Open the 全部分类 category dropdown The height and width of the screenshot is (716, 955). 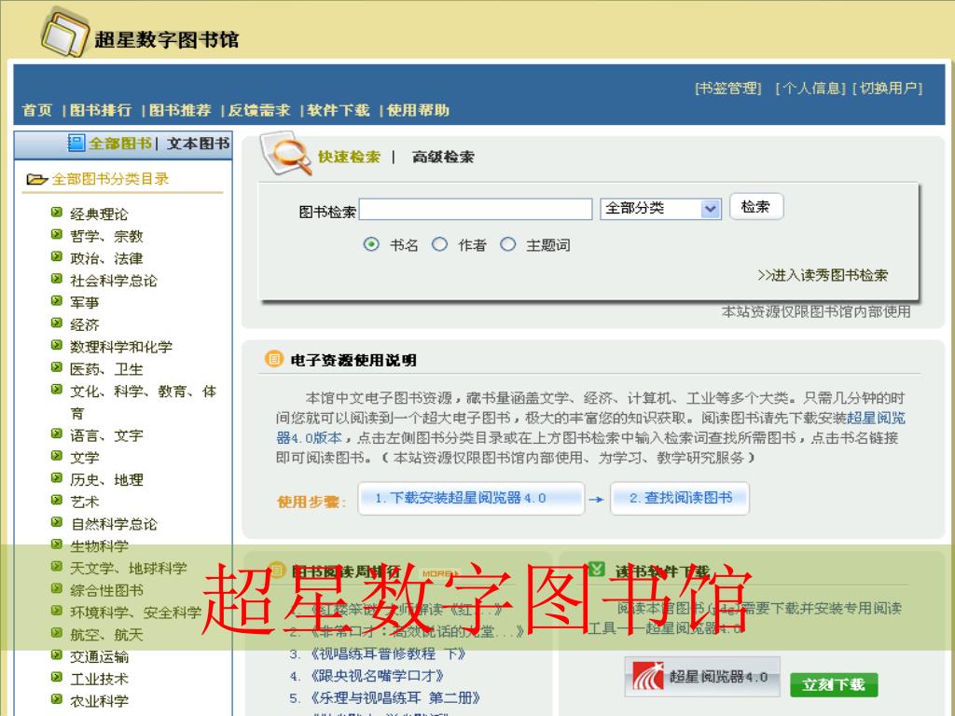[x=661, y=208]
